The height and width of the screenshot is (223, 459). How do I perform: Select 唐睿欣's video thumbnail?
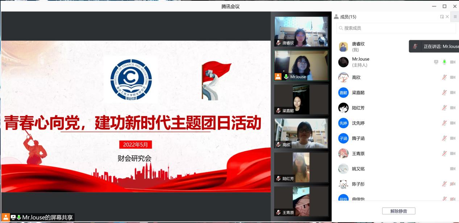(301, 32)
